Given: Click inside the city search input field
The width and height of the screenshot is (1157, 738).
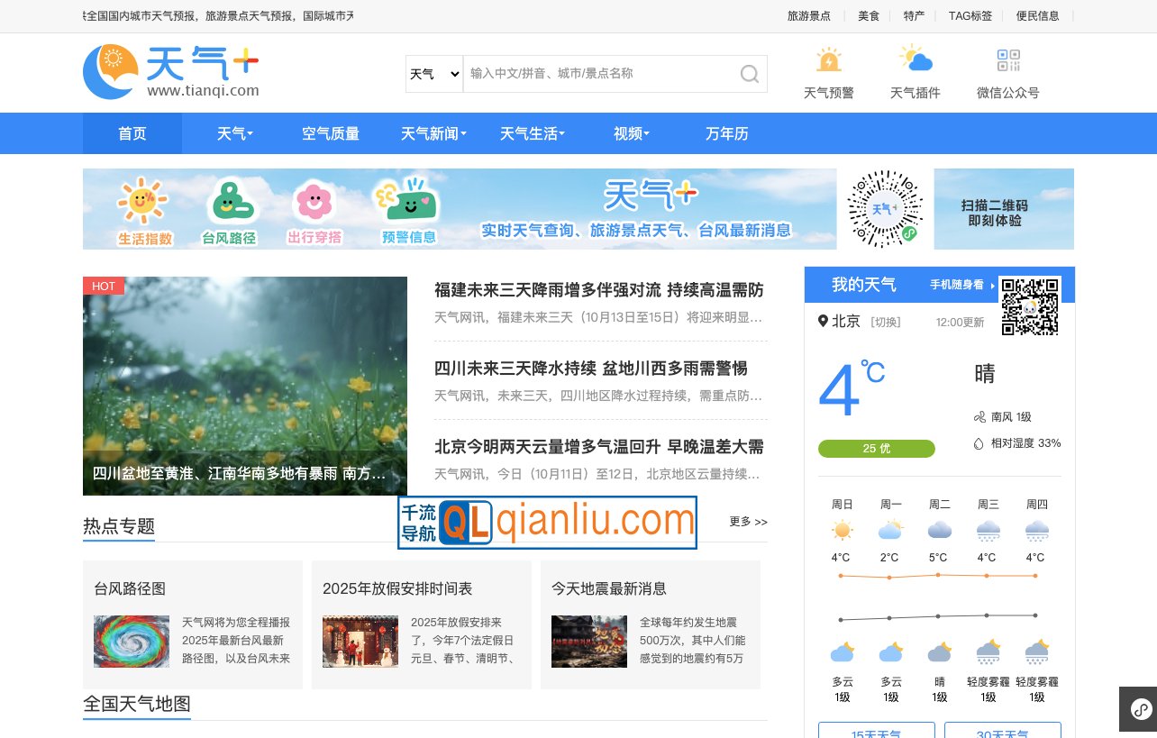Looking at the screenshot, I should click(x=595, y=74).
